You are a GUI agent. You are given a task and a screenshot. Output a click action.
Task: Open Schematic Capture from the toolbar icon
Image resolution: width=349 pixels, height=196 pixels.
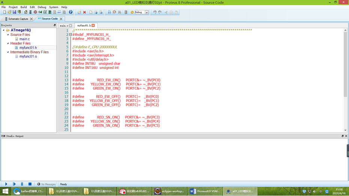pyautogui.click(x=30, y=12)
